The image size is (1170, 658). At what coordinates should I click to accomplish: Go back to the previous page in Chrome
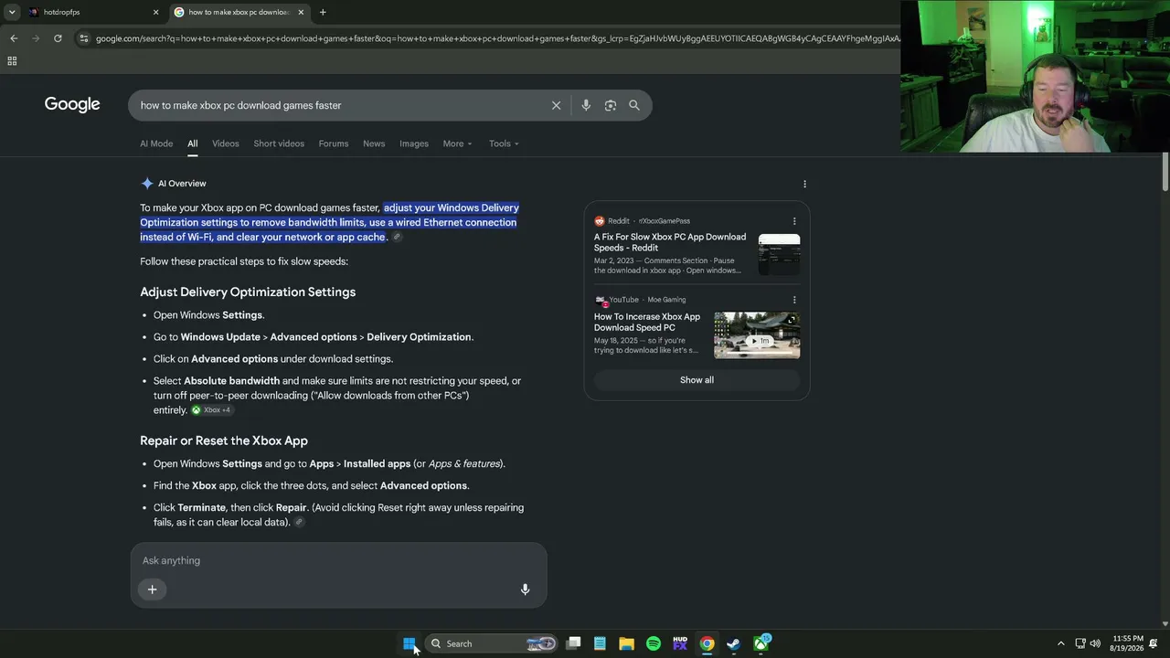point(14,38)
